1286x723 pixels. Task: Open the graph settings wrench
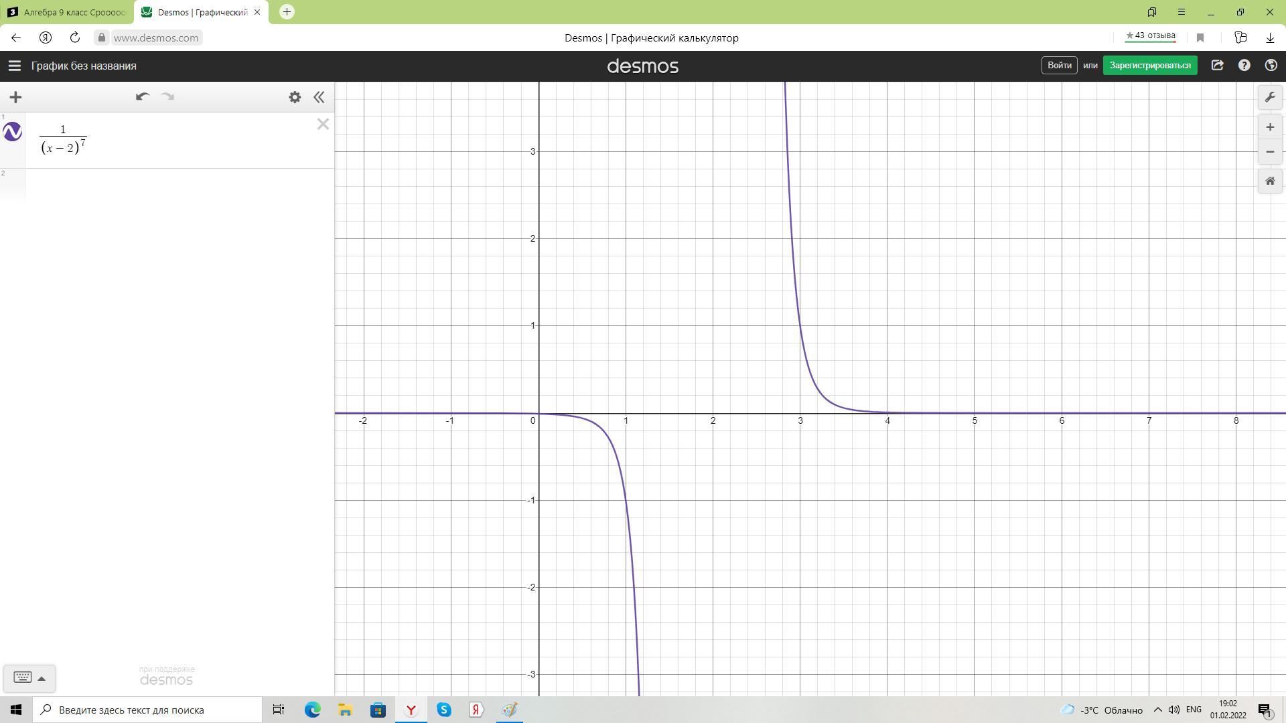tap(1270, 97)
